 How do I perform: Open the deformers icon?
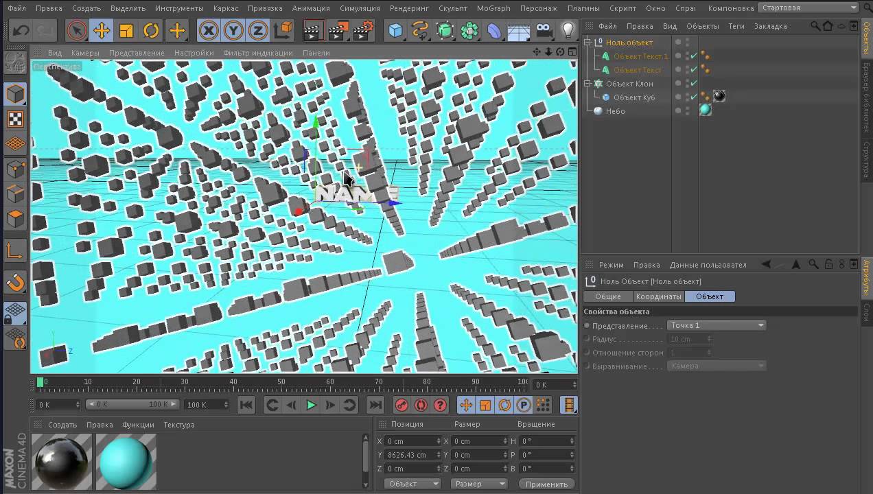(x=494, y=31)
